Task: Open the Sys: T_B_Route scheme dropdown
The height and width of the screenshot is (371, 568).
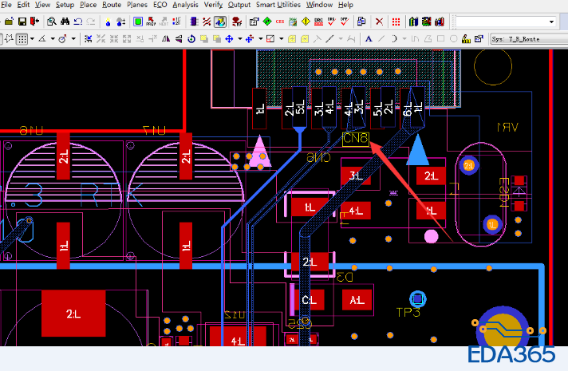Action: pos(527,38)
